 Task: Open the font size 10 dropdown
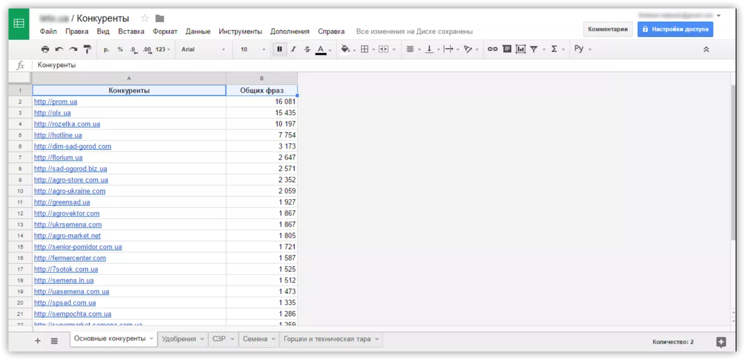(253, 49)
